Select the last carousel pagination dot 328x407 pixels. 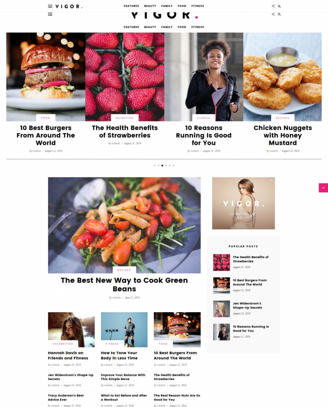[x=173, y=165]
